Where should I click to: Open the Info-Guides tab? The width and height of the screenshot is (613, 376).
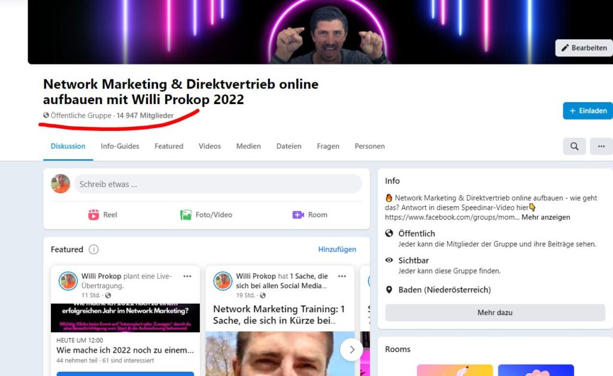coord(120,146)
